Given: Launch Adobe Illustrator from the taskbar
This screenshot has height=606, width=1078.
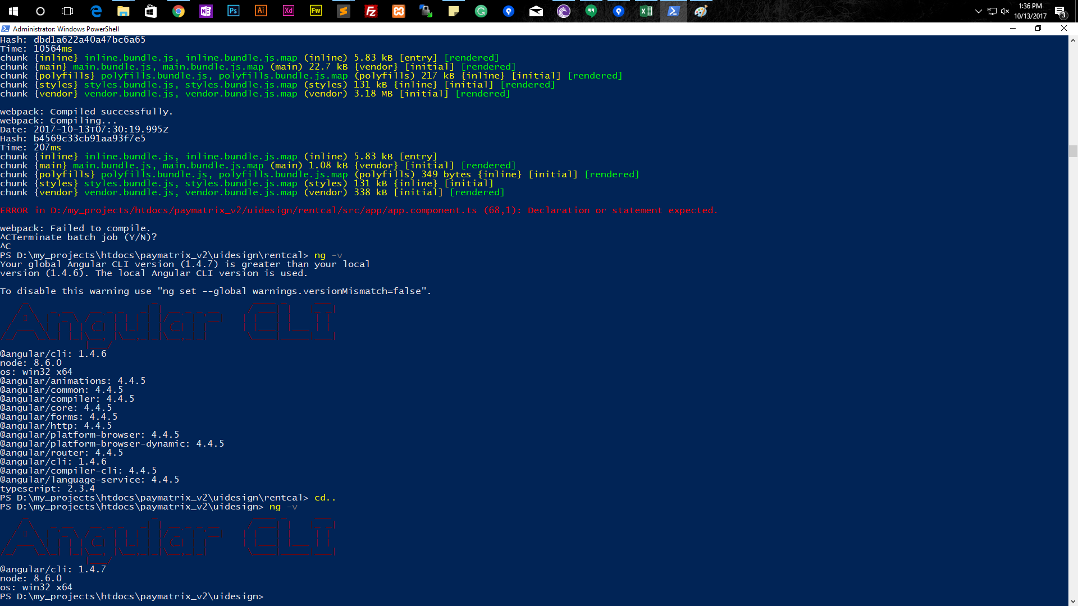Looking at the screenshot, I should pyautogui.click(x=261, y=11).
